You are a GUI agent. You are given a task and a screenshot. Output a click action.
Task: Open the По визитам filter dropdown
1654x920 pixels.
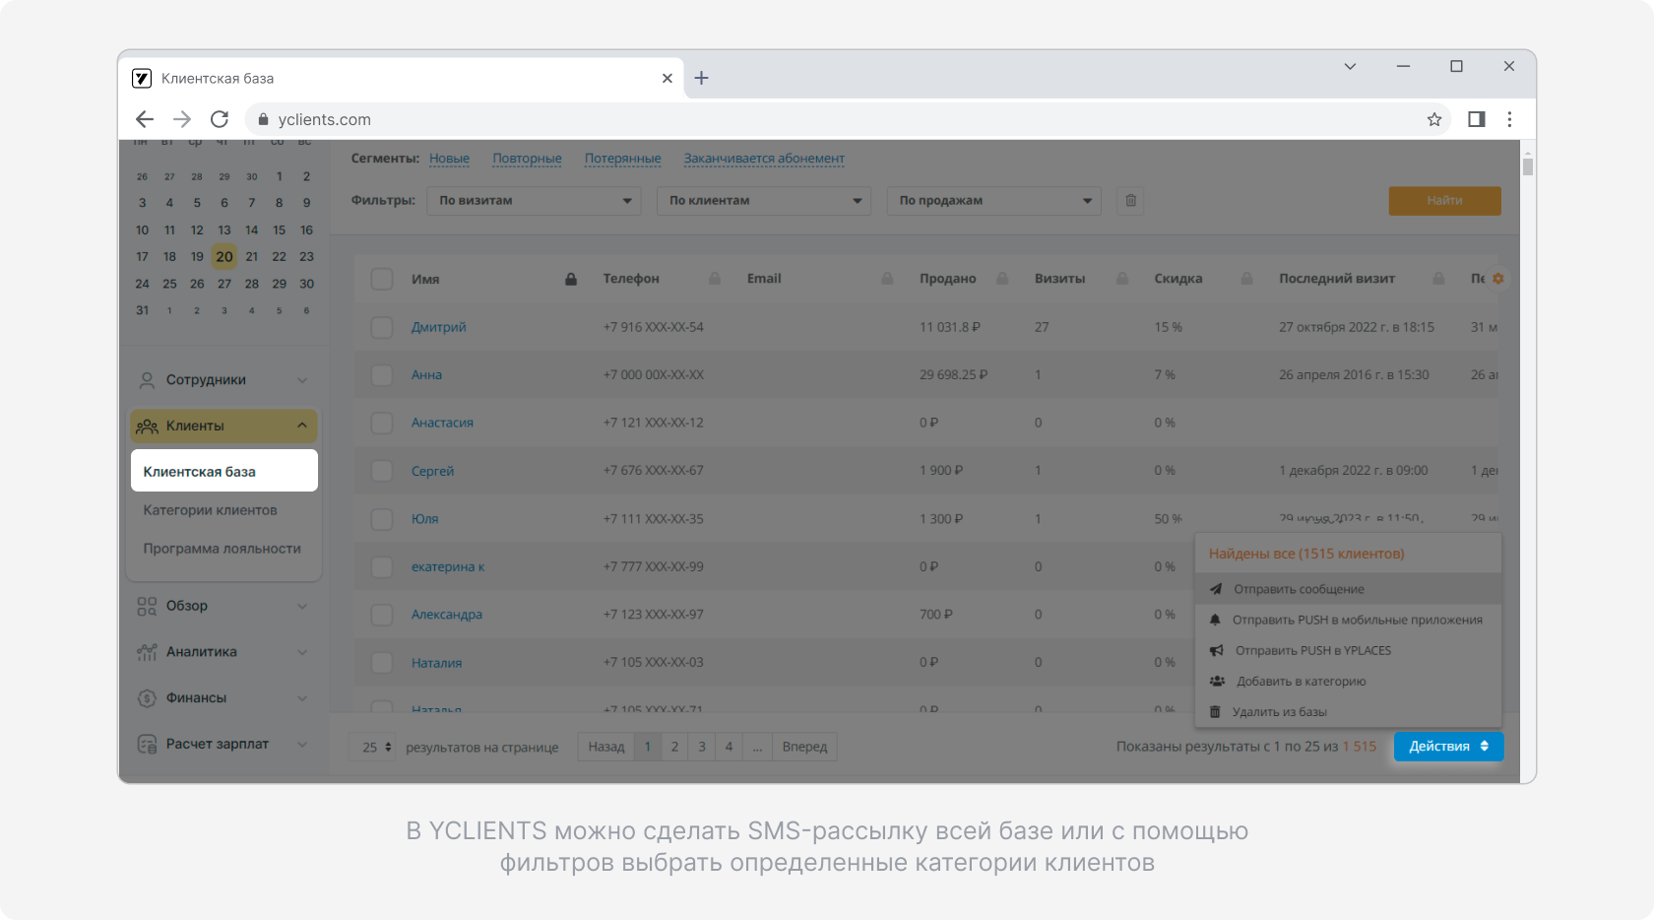534,201
